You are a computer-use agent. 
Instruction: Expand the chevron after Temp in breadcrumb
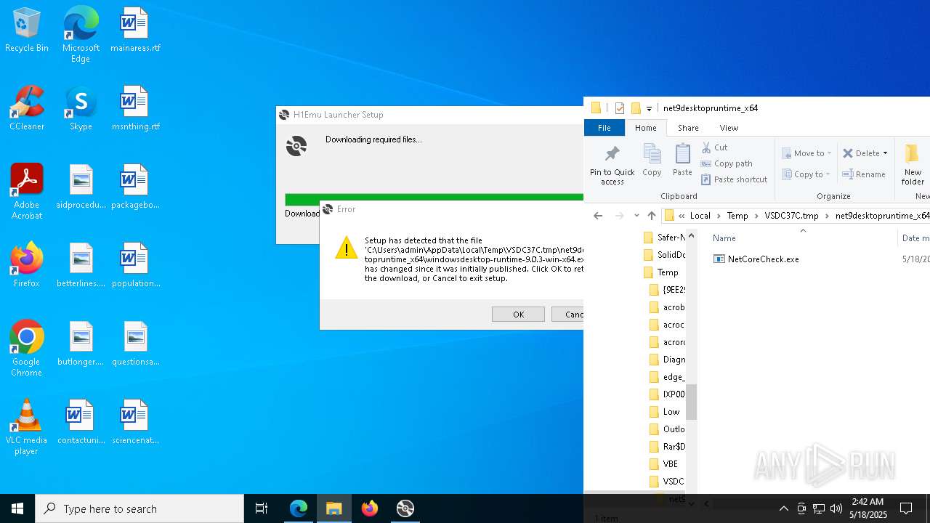756,216
